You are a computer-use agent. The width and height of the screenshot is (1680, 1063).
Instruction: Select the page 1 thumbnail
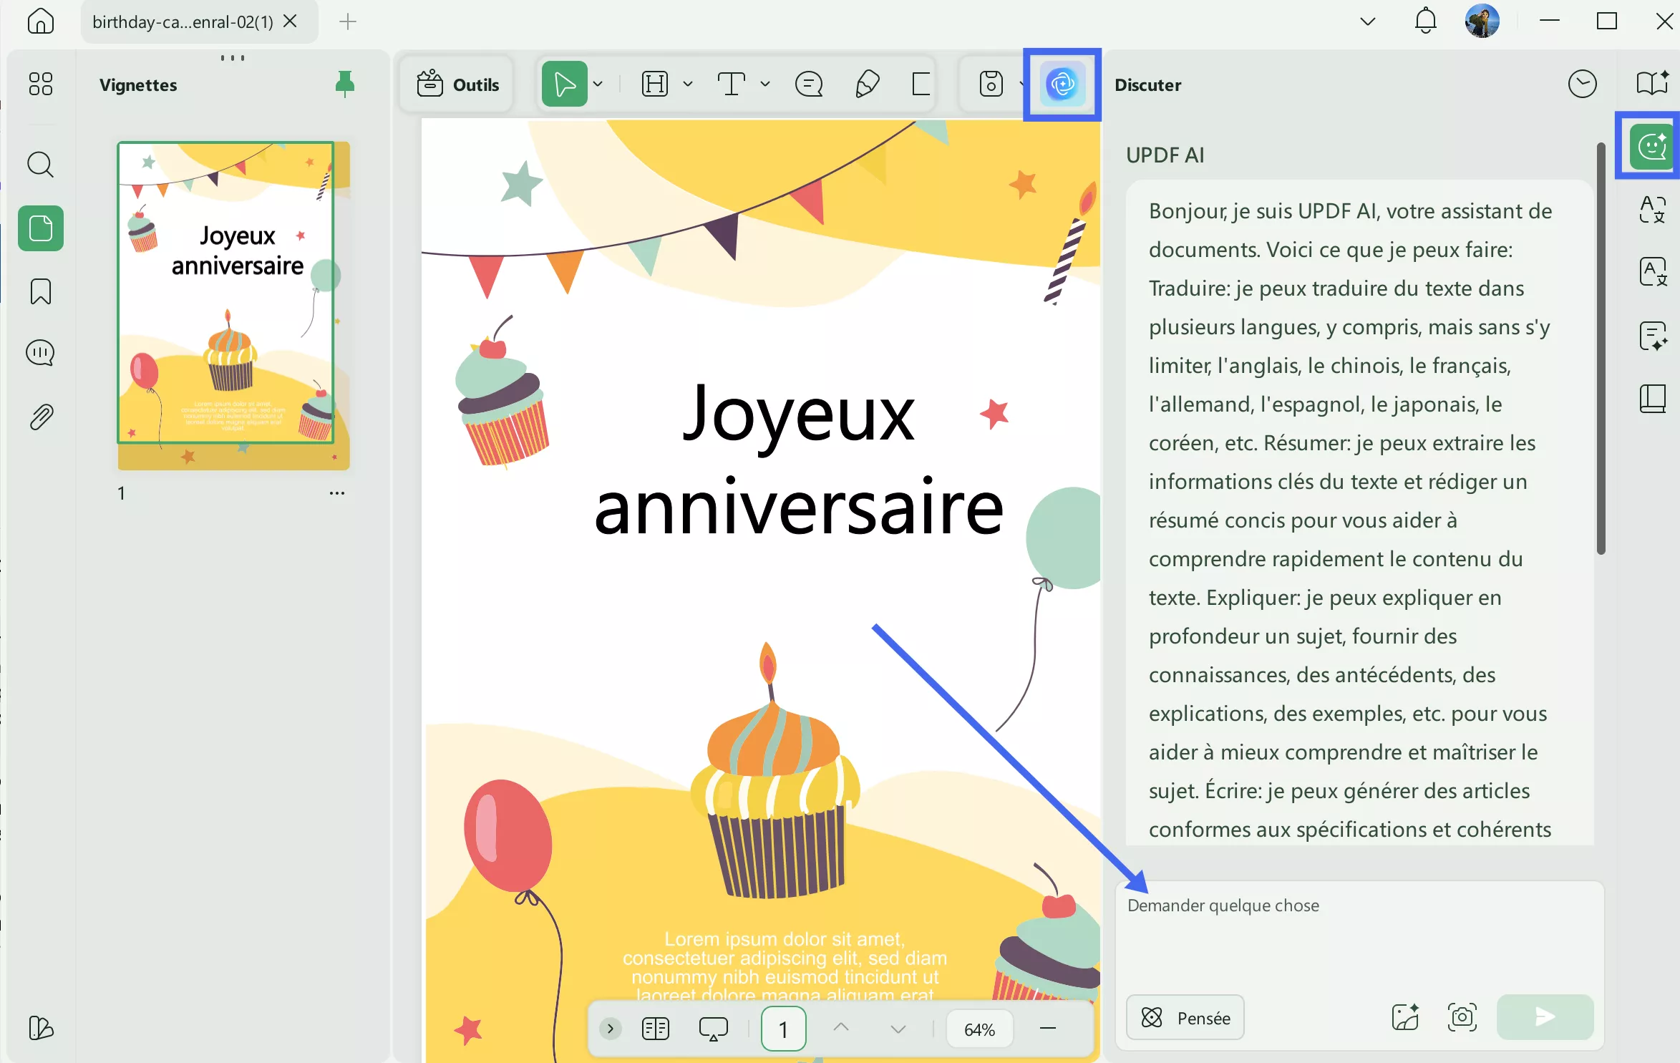pos(233,306)
